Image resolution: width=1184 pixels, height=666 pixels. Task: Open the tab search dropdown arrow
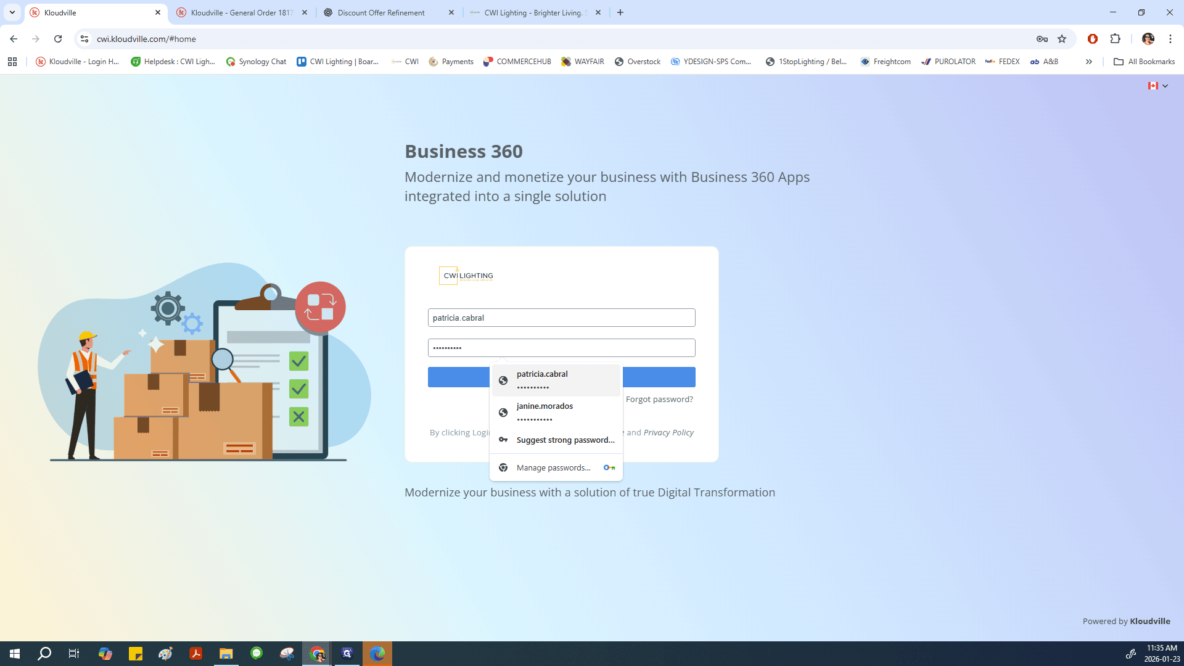click(12, 12)
